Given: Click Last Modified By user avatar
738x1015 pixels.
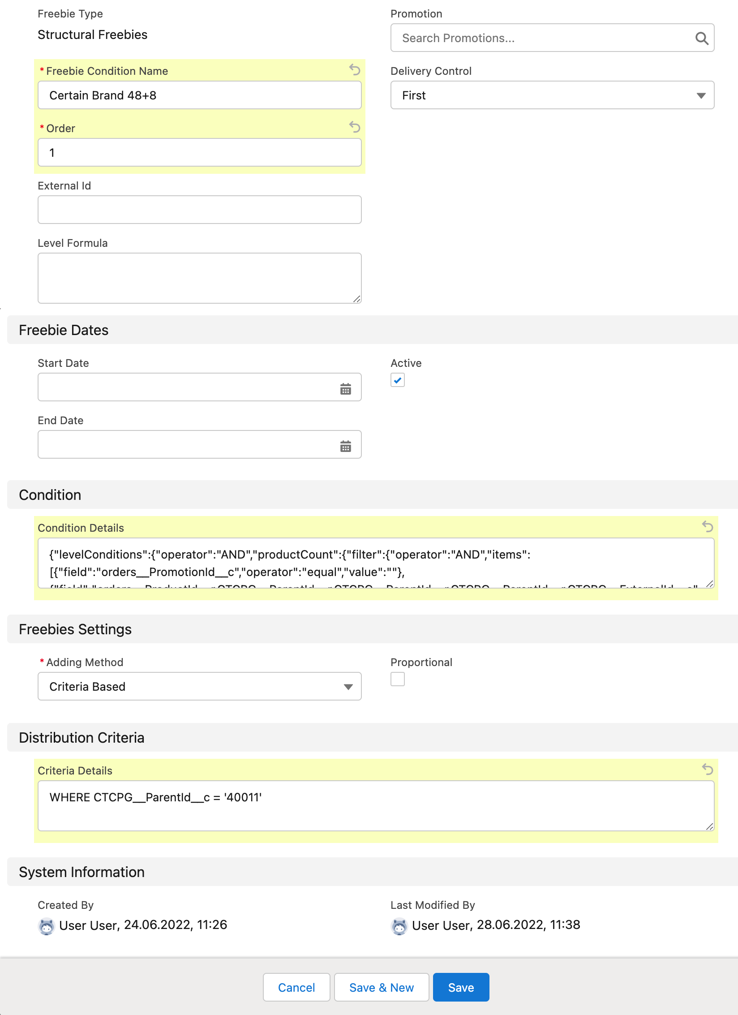Looking at the screenshot, I should (x=399, y=926).
